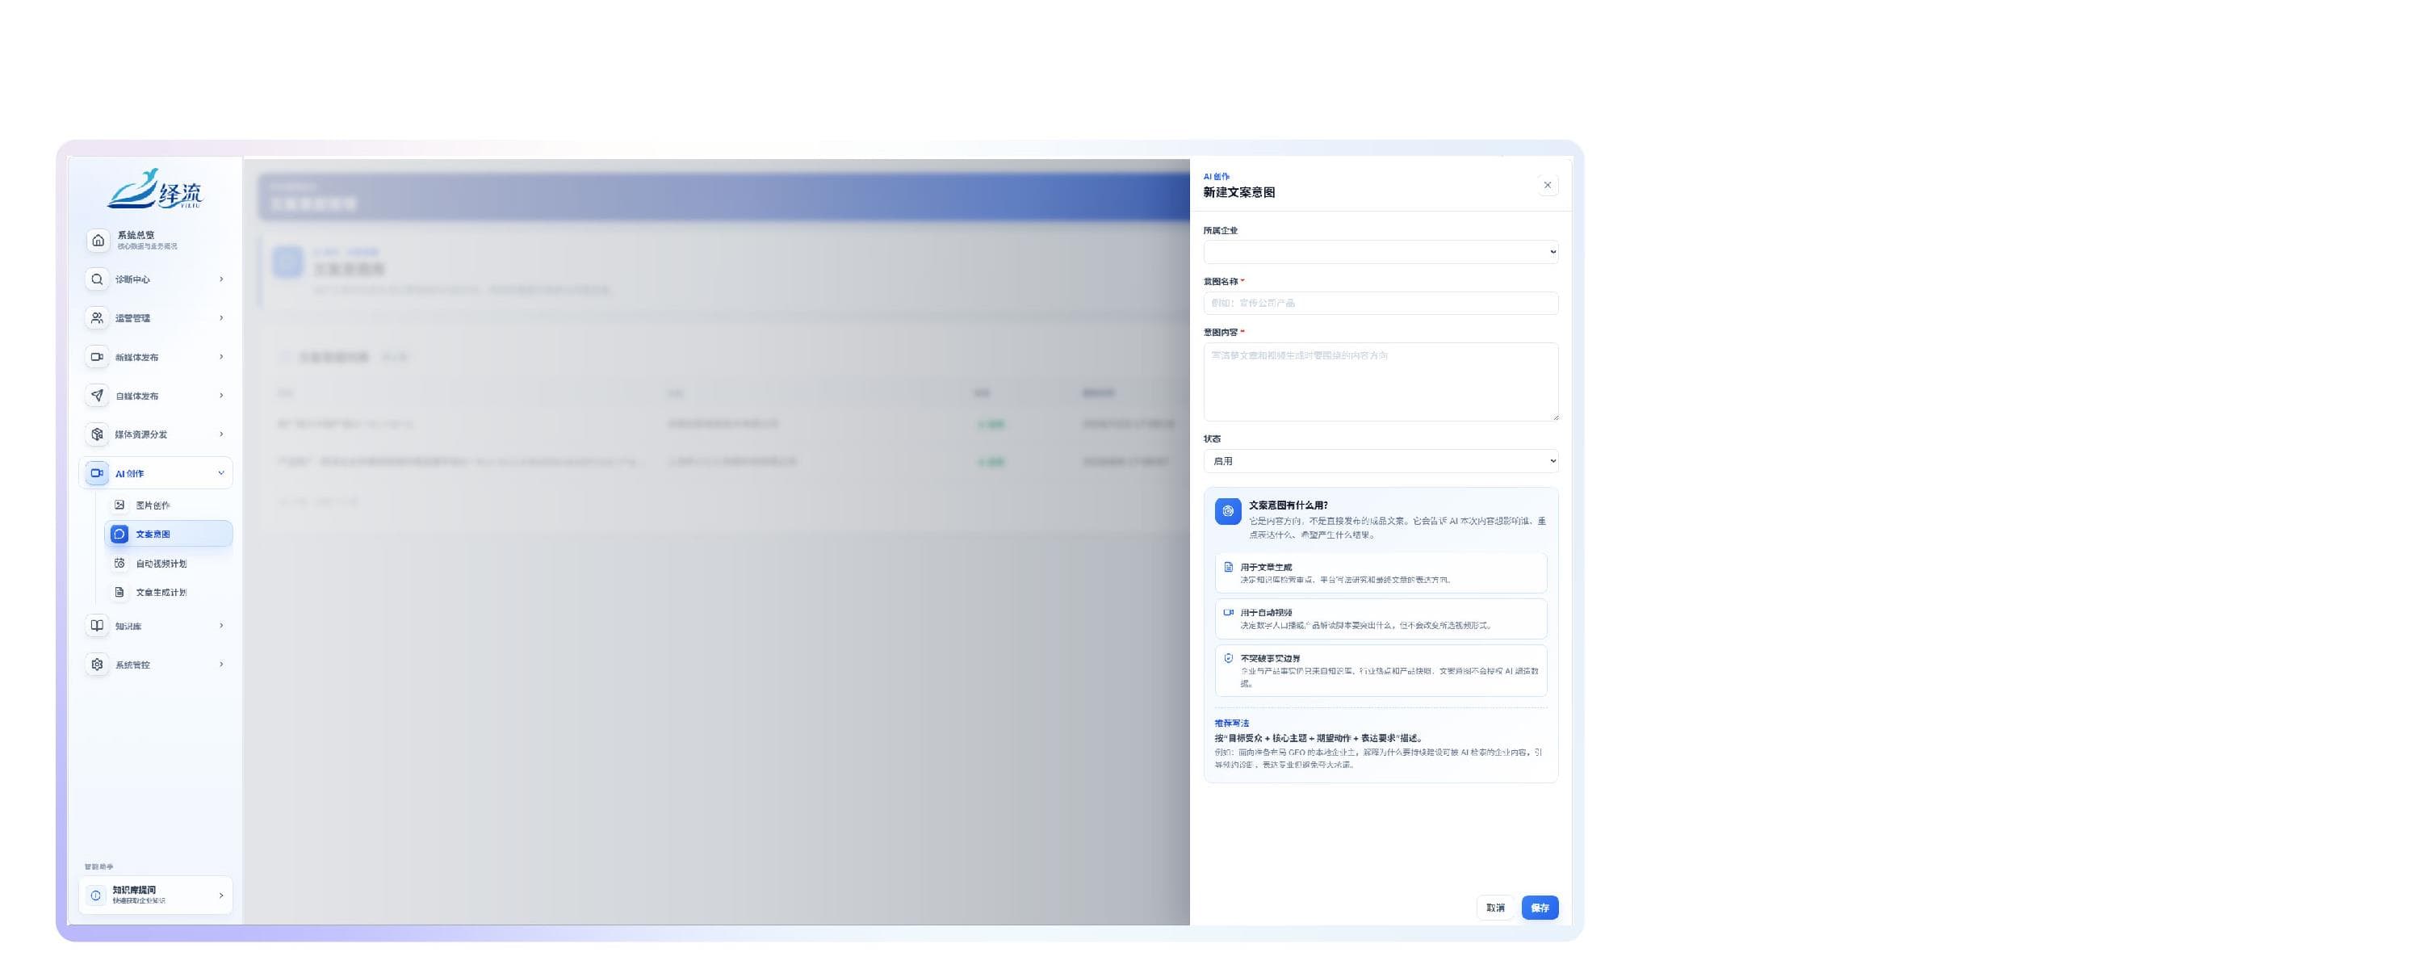The height and width of the screenshot is (969, 2422).
Task: Close the 新建文案意图 panel
Action: [1547, 186]
